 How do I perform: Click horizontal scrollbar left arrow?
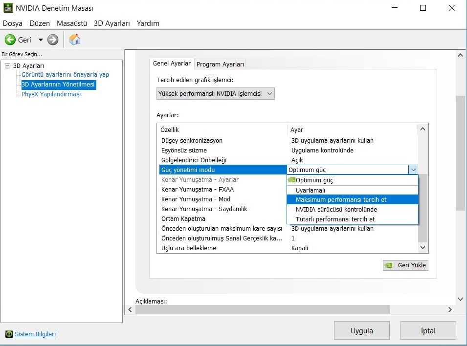130,310
